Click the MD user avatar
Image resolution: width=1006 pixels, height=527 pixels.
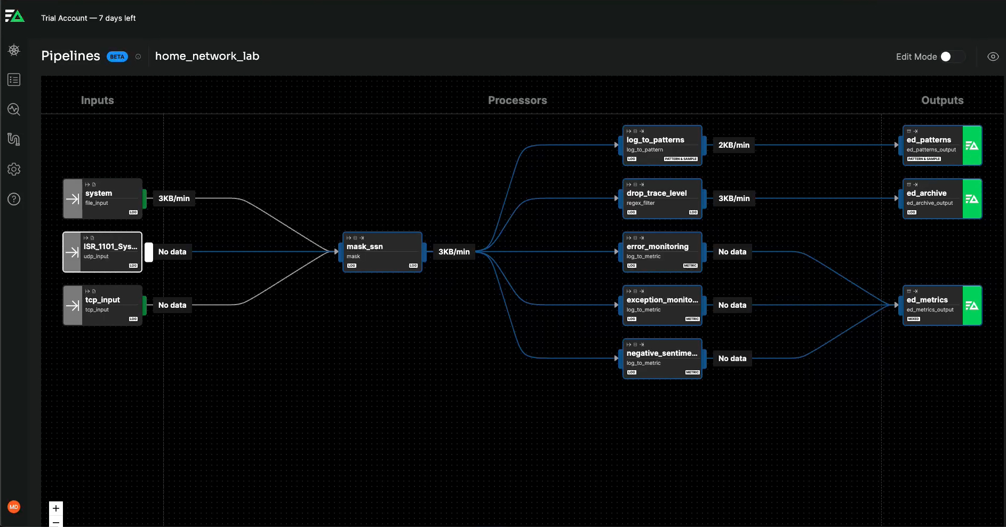pyautogui.click(x=14, y=507)
